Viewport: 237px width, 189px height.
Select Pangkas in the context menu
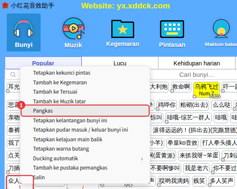[x=85, y=111]
